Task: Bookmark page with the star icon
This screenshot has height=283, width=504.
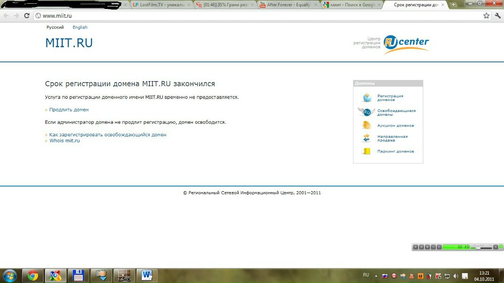Action: [487, 15]
